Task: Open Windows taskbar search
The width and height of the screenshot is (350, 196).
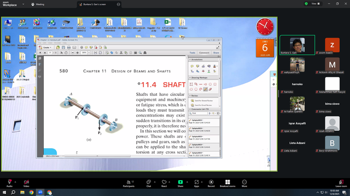Action: (x=13, y=192)
